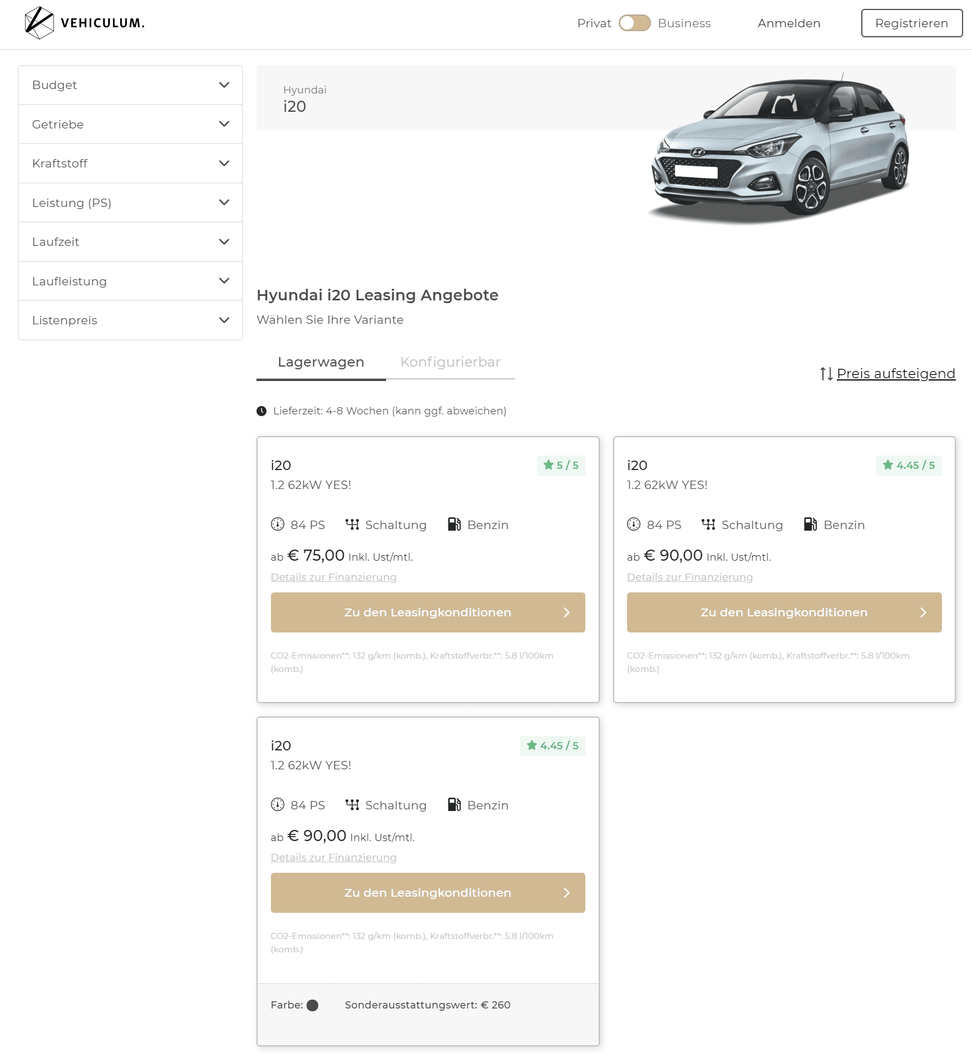Click the dark grey Farbe swatch
The width and height of the screenshot is (972, 1053).
pos(313,1006)
